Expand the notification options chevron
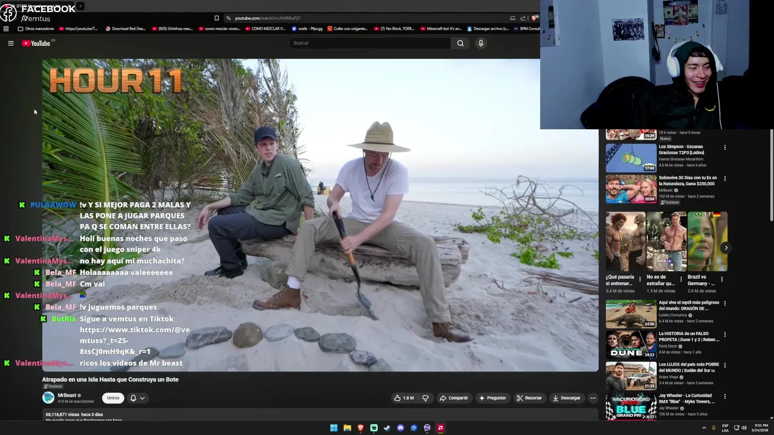 click(x=143, y=398)
